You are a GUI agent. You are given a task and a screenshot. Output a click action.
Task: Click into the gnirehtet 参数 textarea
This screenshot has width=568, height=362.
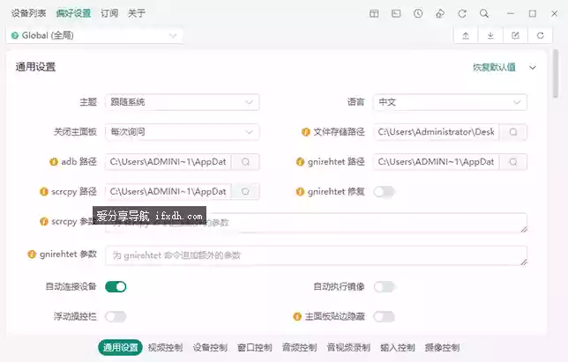[317, 255]
